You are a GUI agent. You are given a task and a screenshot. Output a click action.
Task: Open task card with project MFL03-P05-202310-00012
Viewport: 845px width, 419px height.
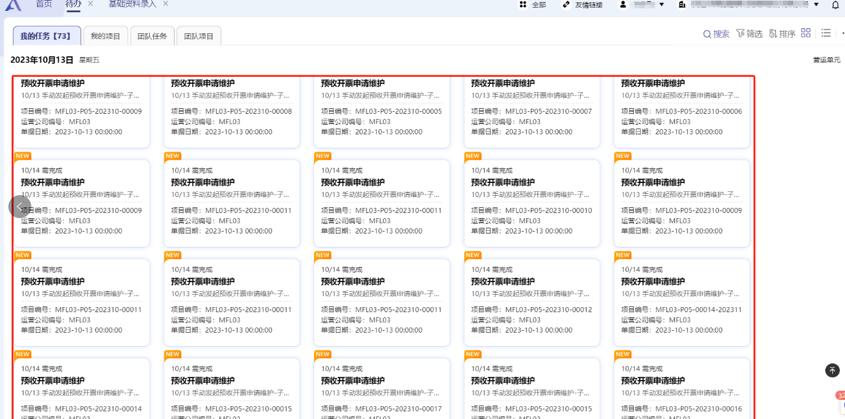click(x=532, y=303)
